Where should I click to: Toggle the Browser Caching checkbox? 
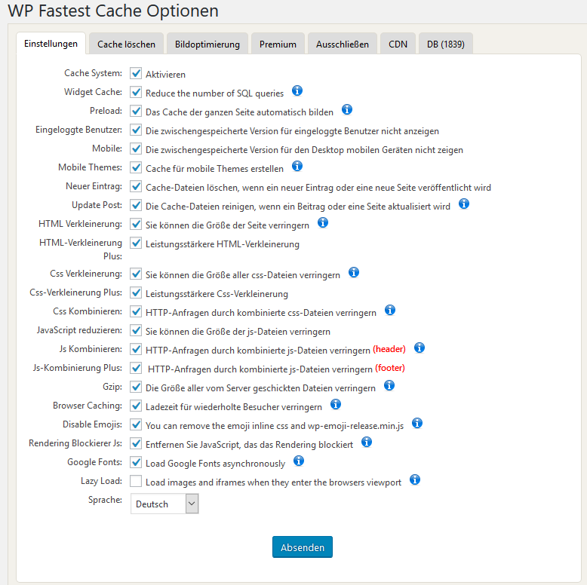coord(136,406)
